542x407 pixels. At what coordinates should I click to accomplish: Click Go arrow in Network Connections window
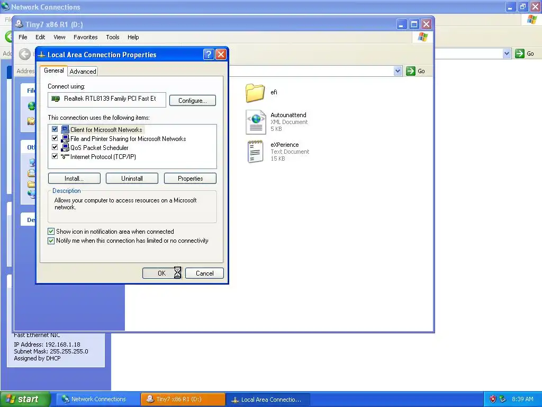[x=520, y=54]
